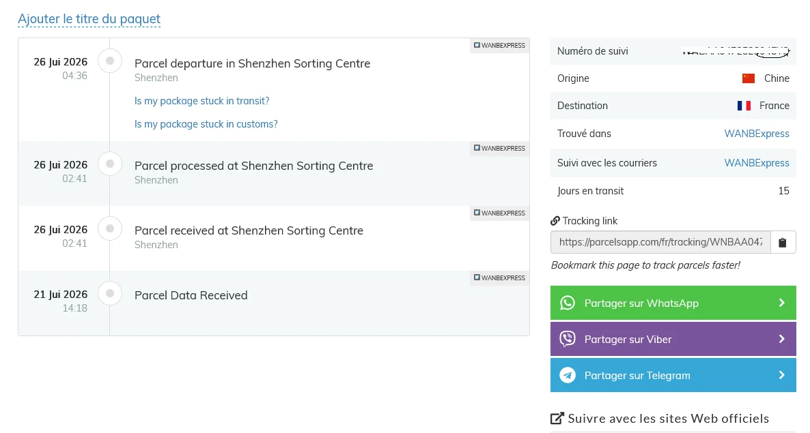Open 'Ajouter le titre du paquet' link
The image size is (810, 433).
point(89,19)
